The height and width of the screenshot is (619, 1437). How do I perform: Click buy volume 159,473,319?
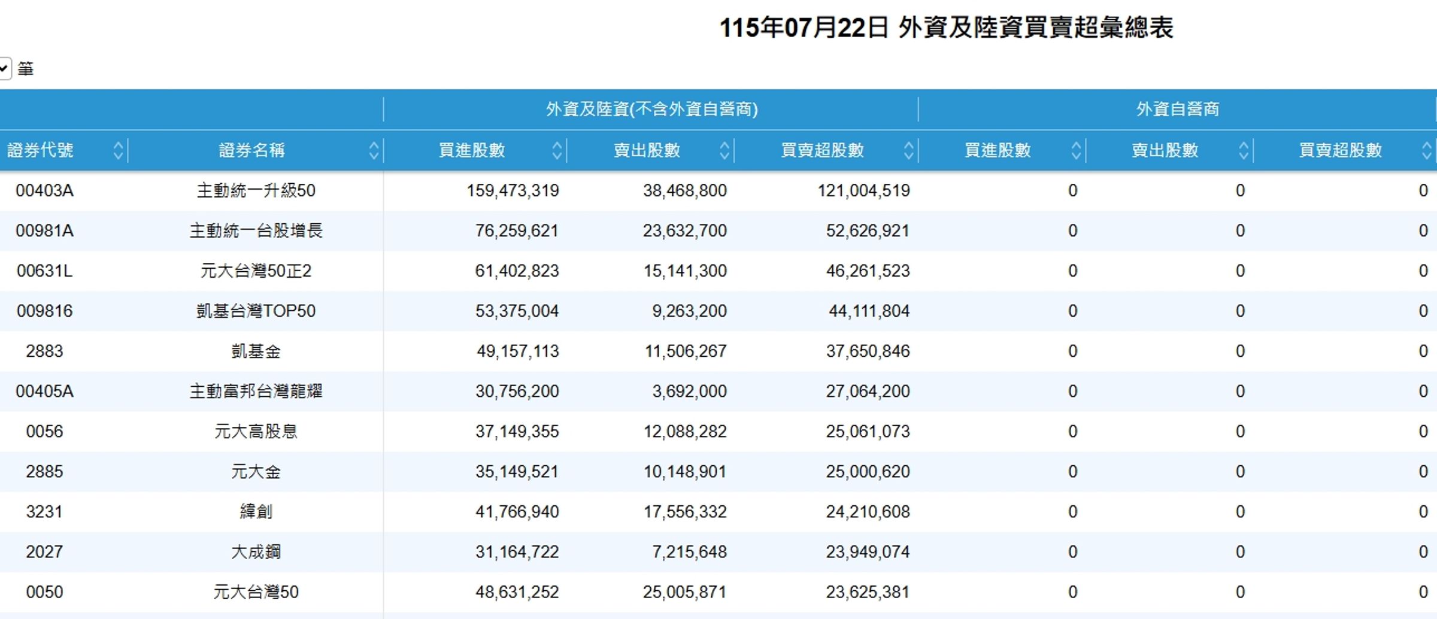(x=513, y=190)
